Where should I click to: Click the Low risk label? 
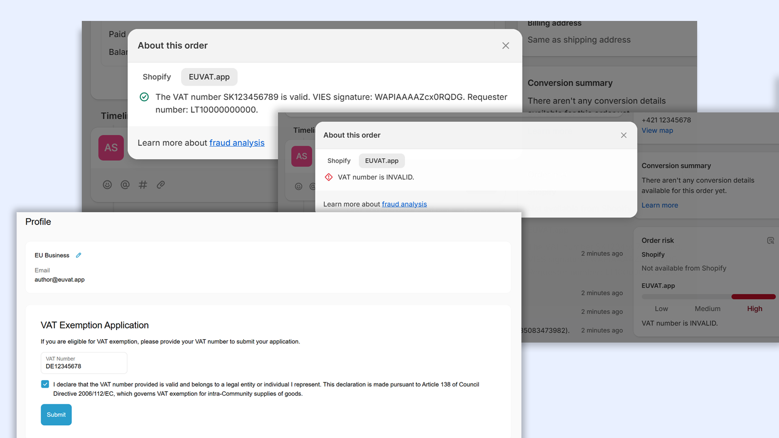pyautogui.click(x=661, y=309)
